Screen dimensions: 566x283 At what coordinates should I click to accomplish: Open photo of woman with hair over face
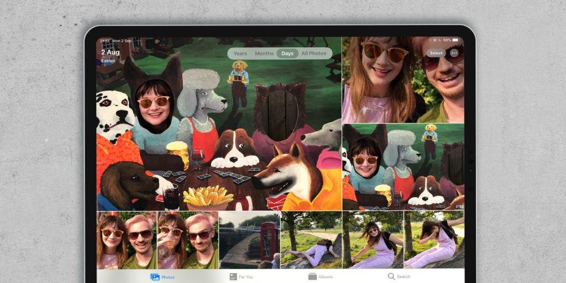pyautogui.click(x=434, y=240)
